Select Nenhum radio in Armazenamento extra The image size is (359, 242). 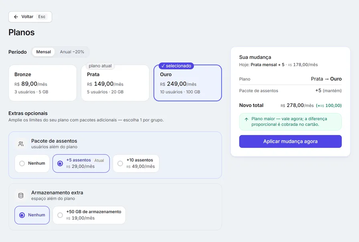32,215
